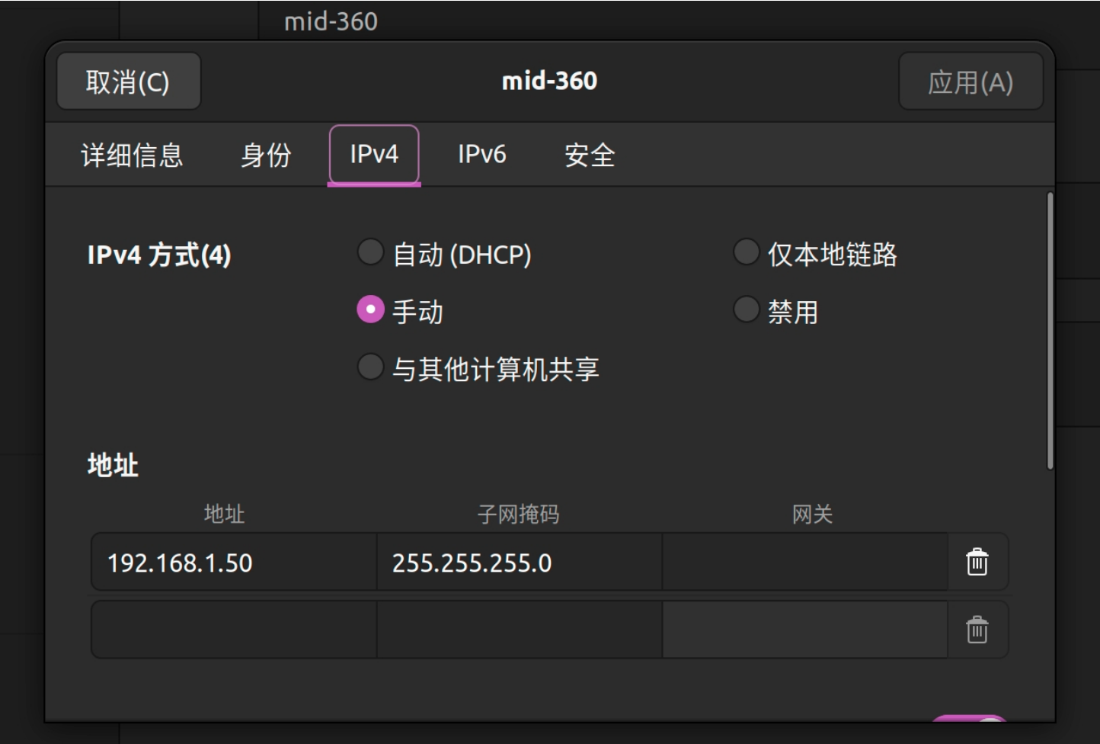Viewport: 1100px width, 744px height.
Task: Switch to the IPv6 tab
Action: (x=481, y=156)
